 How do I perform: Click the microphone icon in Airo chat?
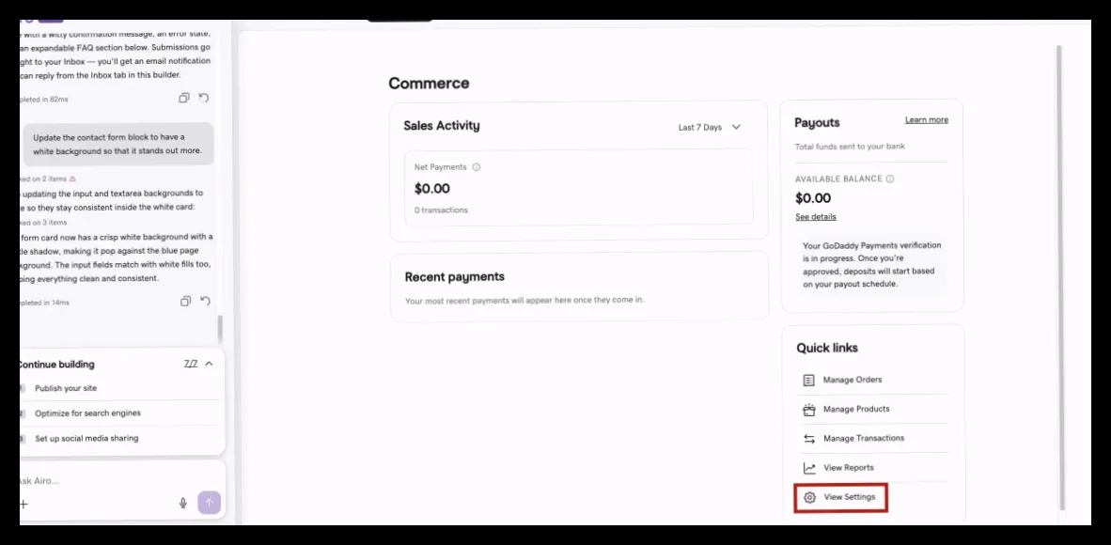(x=182, y=504)
